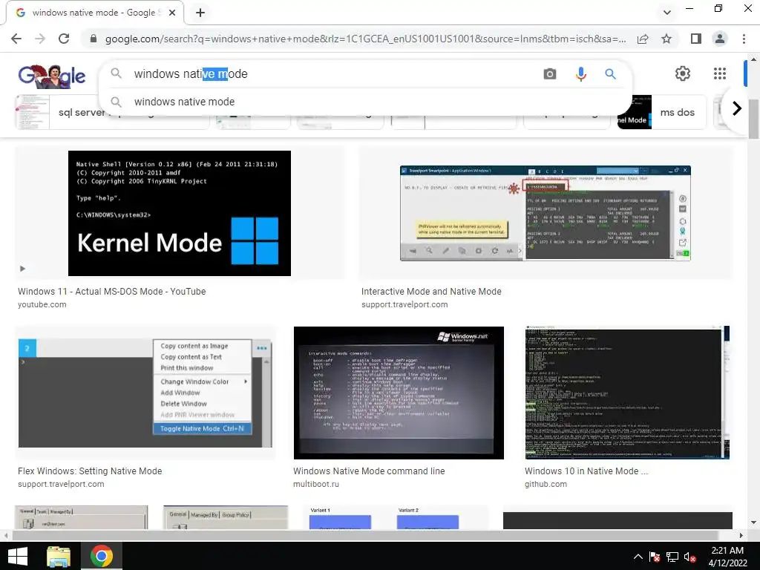760x570 pixels.
Task: Search by image camera icon
Action: (x=550, y=73)
